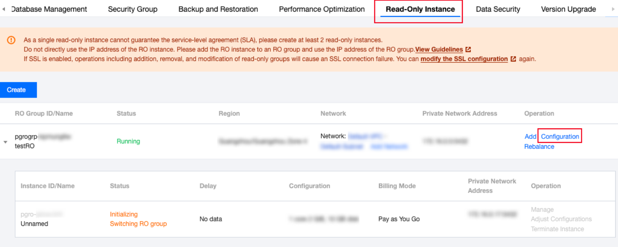The image size is (618, 247).
Task: Switch to Version Upgrade tab
Action: [568, 9]
